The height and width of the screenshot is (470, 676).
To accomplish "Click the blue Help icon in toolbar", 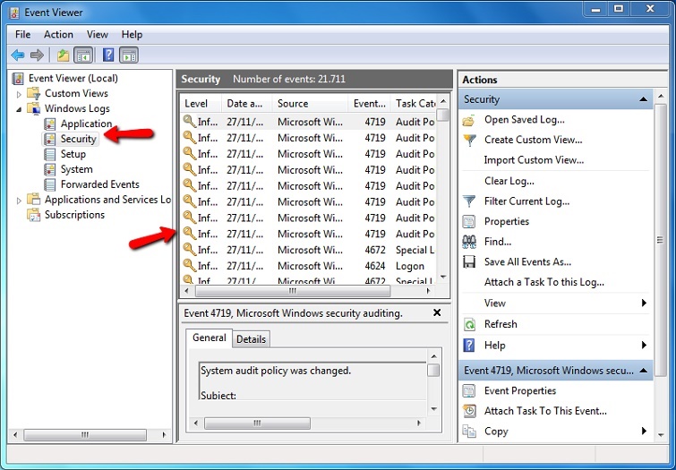I will (108, 56).
